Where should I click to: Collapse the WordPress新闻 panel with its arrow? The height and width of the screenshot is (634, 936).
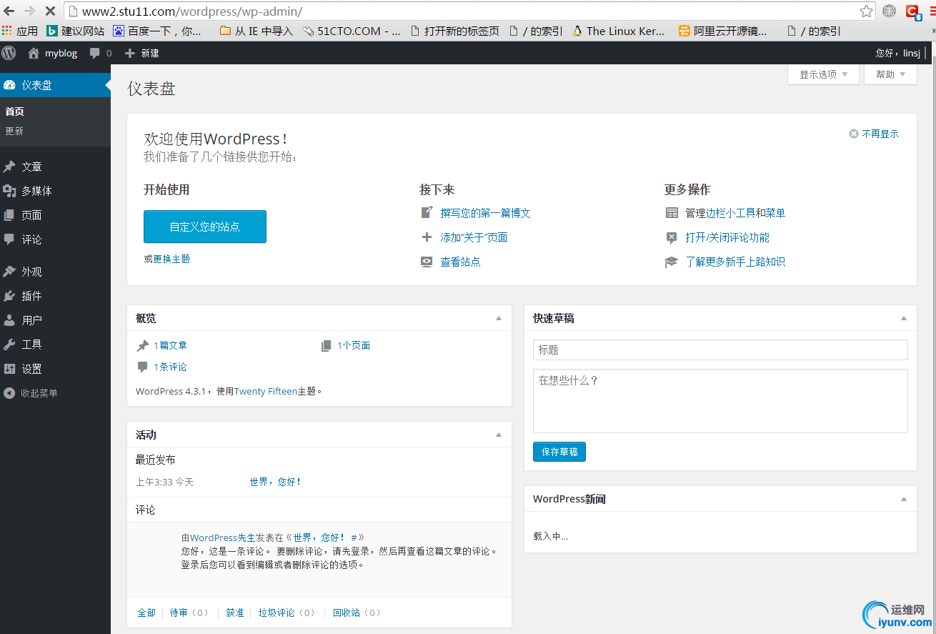904,499
